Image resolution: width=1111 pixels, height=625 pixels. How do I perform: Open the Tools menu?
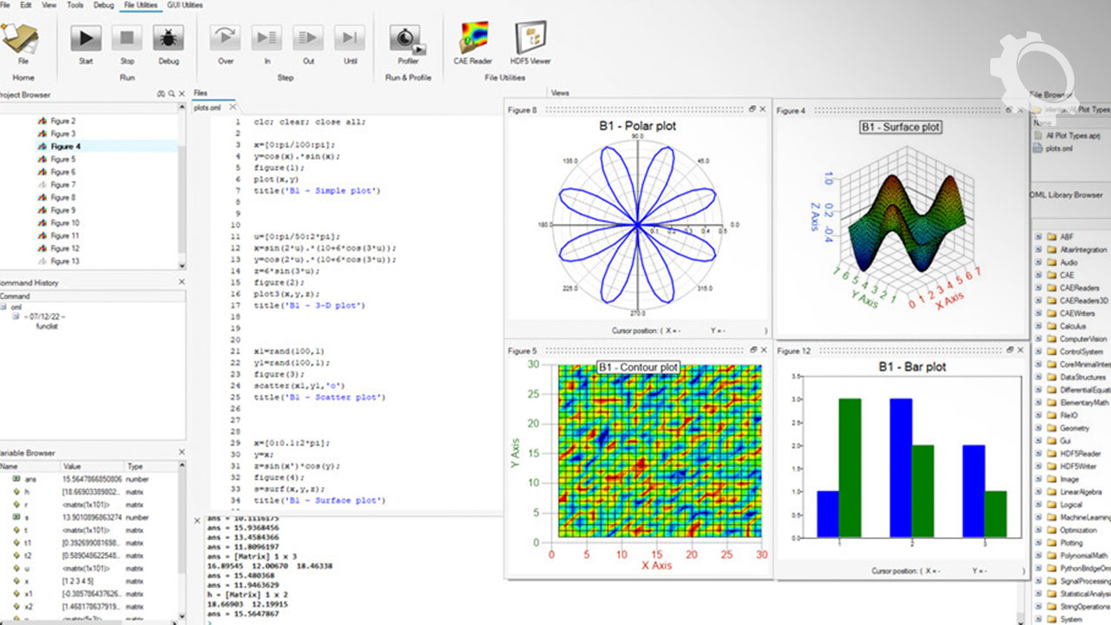click(76, 5)
